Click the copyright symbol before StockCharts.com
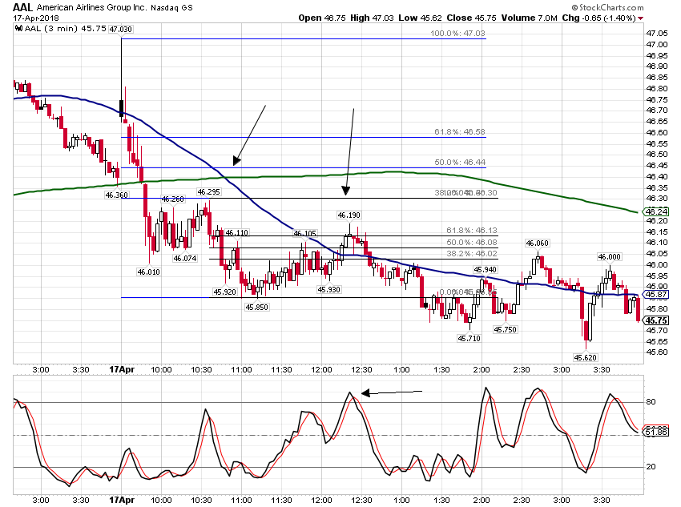 574,7
